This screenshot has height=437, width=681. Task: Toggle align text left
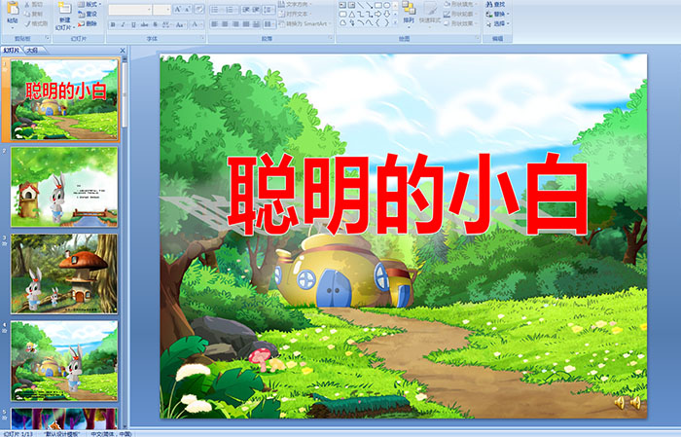(214, 24)
